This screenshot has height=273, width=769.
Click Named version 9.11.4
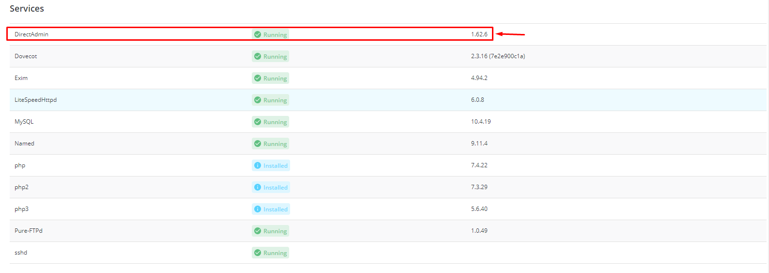[479, 144]
